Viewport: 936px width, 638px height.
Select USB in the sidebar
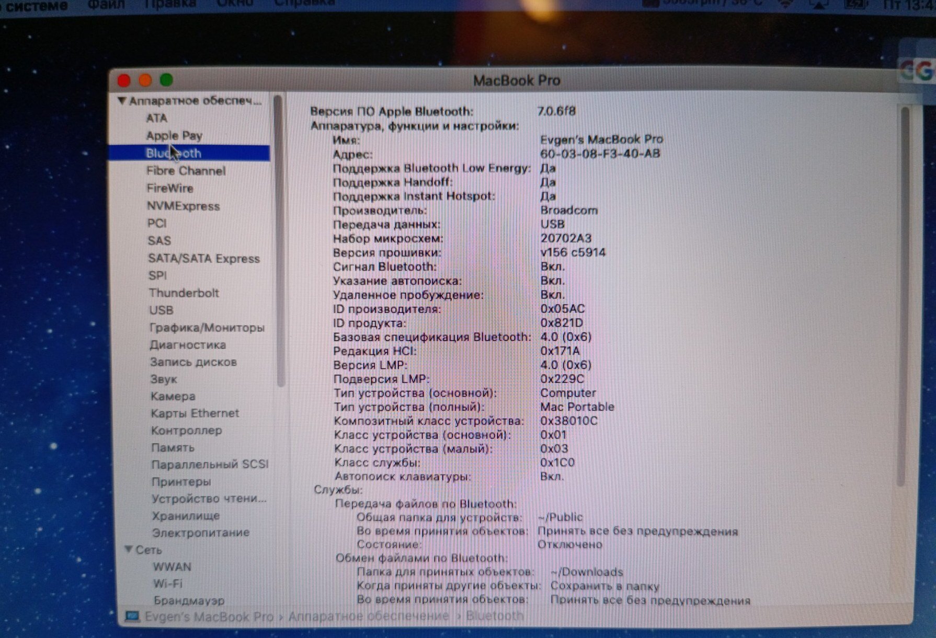(161, 310)
